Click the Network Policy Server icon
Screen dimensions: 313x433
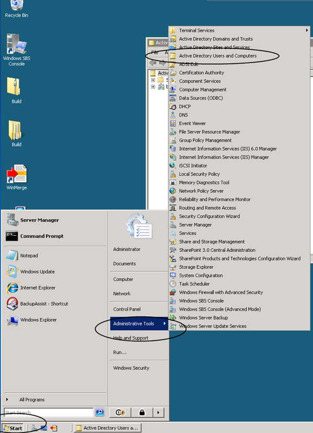(173, 191)
